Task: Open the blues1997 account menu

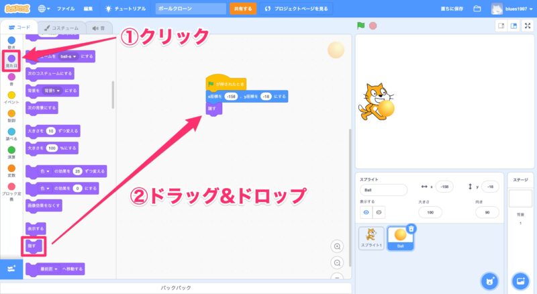Action: (514, 9)
